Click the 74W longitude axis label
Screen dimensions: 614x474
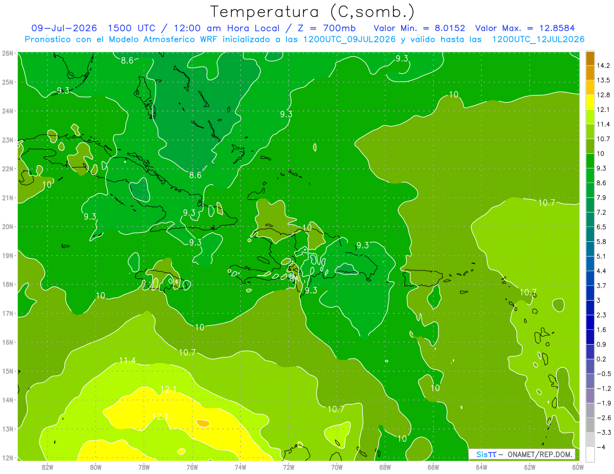(240, 467)
